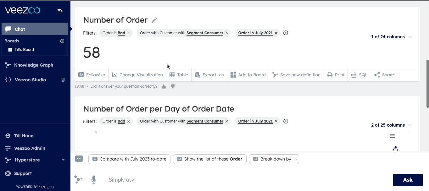Collapse the sidebar with the menu icon

tap(60, 11)
